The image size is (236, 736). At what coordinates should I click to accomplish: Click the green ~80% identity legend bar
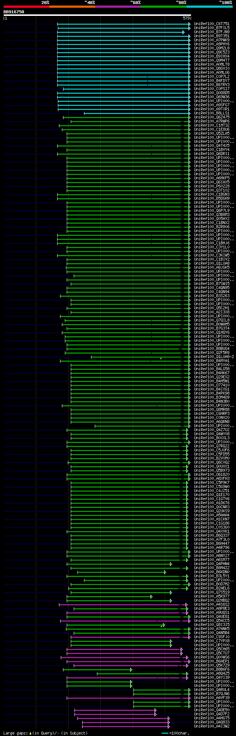[x=164, y=7]
